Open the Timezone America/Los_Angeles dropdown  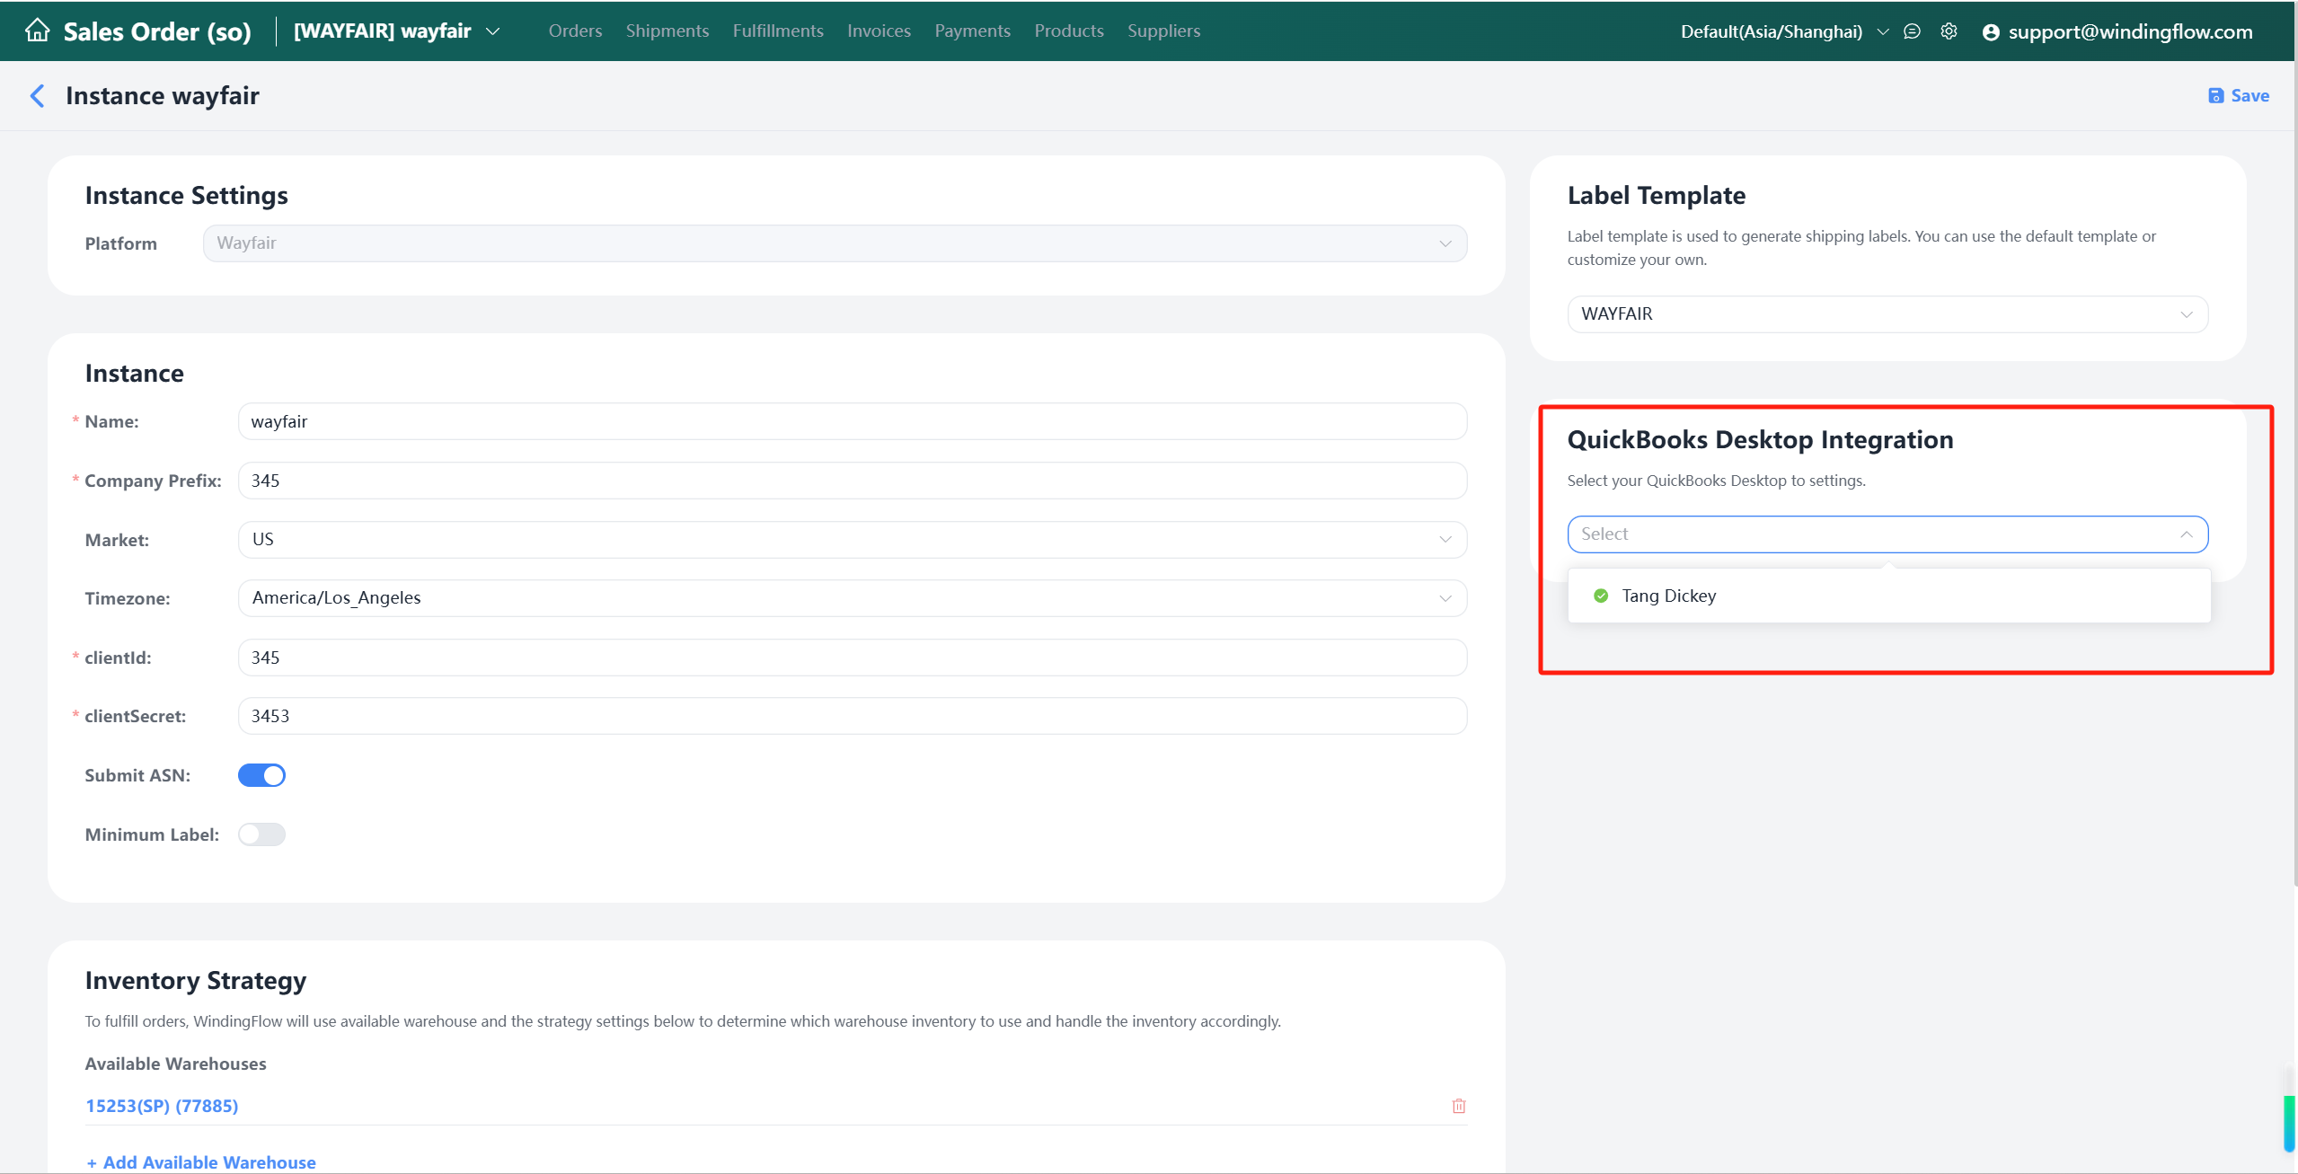[852, 598]
